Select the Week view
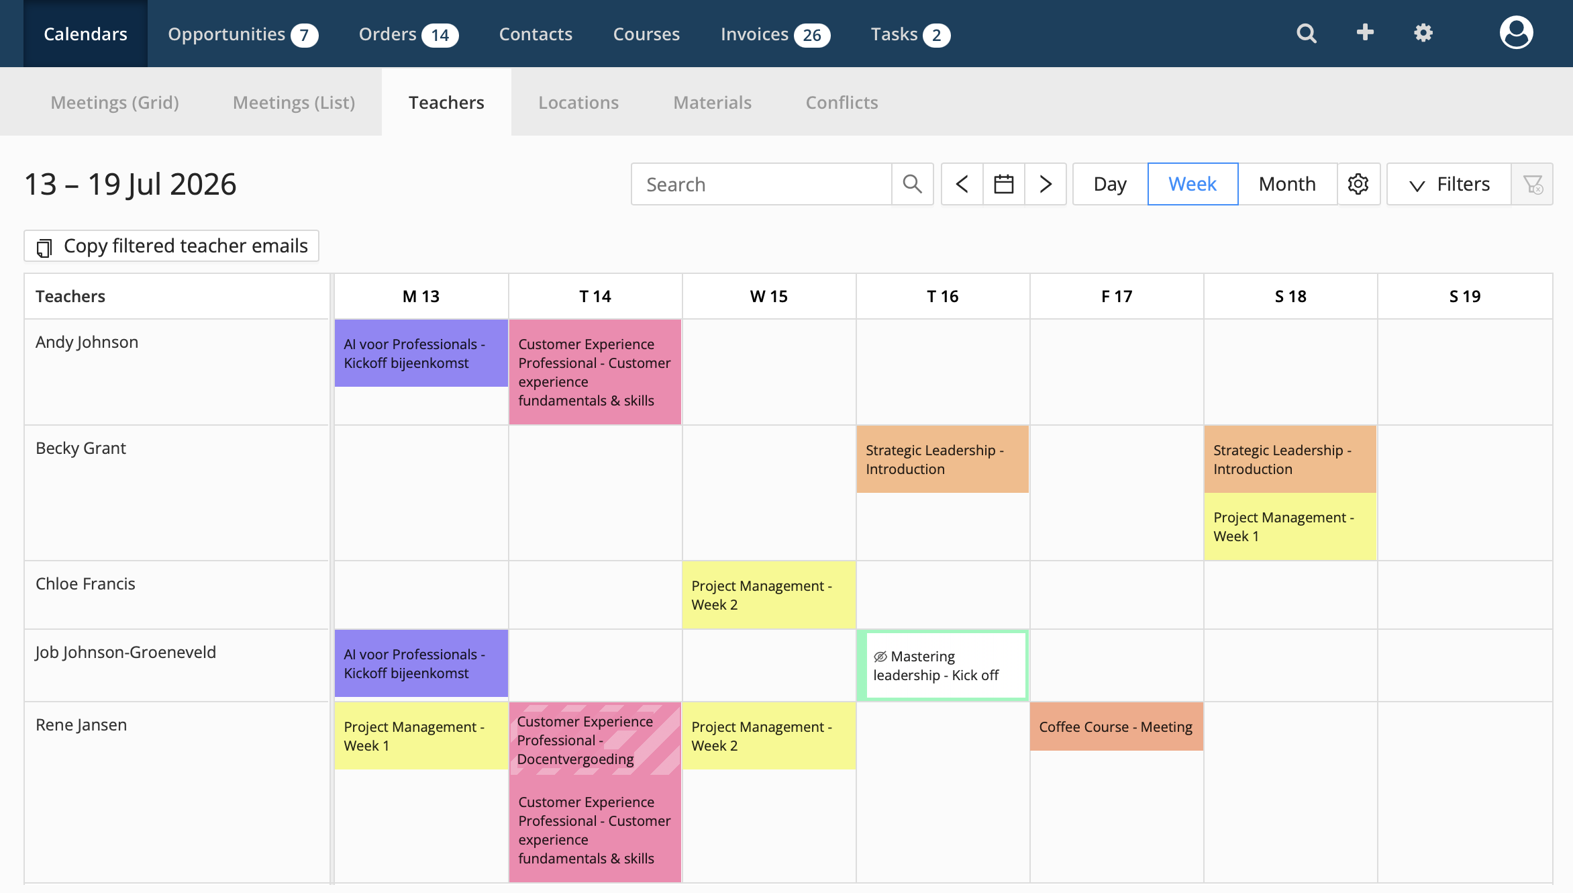 pos(1193,184)
